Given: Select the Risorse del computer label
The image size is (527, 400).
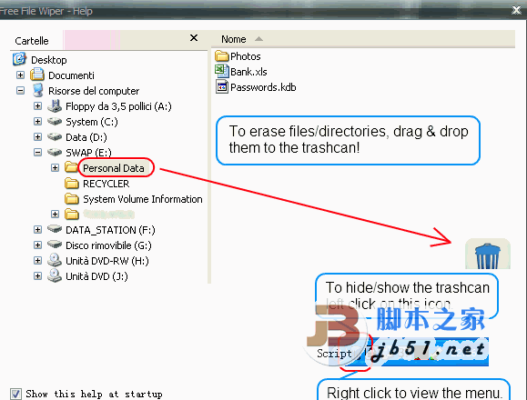Looking at the screenshot, I should pyautogui.click(x=94, y=91).
